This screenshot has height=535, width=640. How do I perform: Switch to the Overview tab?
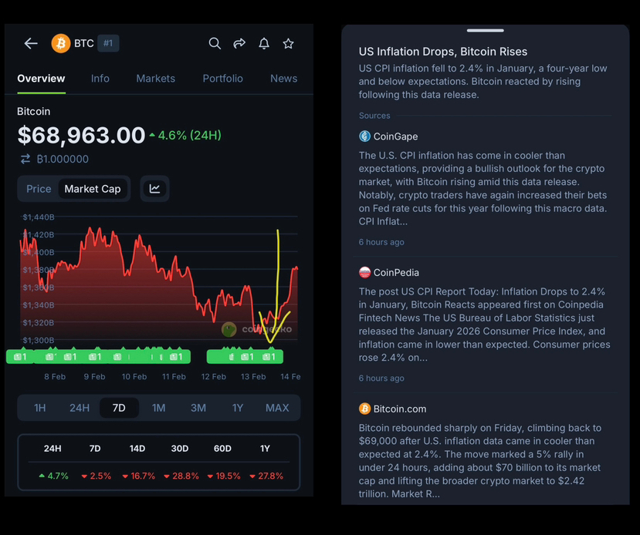pyautogui.click(x=41, y=79)
